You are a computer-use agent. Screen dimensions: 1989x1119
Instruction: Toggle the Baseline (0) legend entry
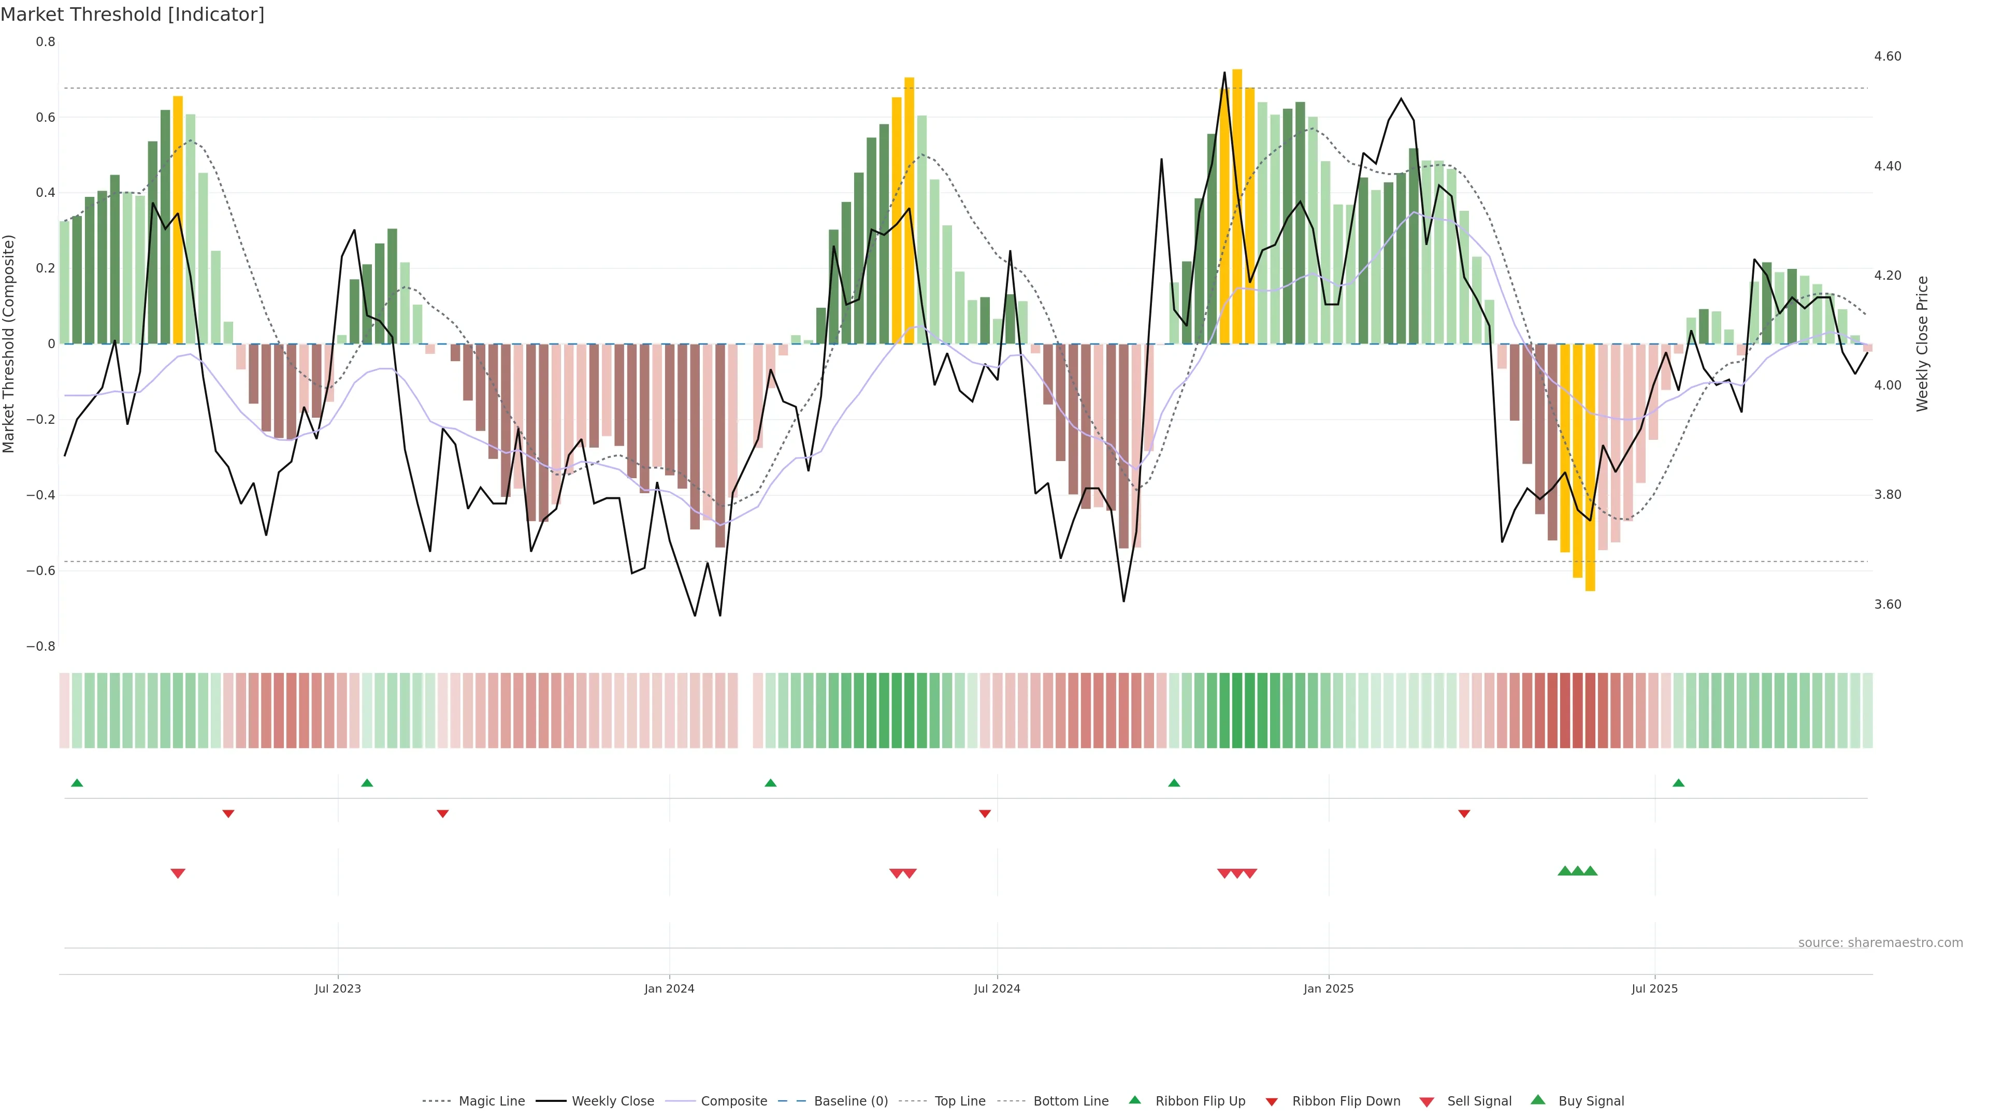[850, 1101]
